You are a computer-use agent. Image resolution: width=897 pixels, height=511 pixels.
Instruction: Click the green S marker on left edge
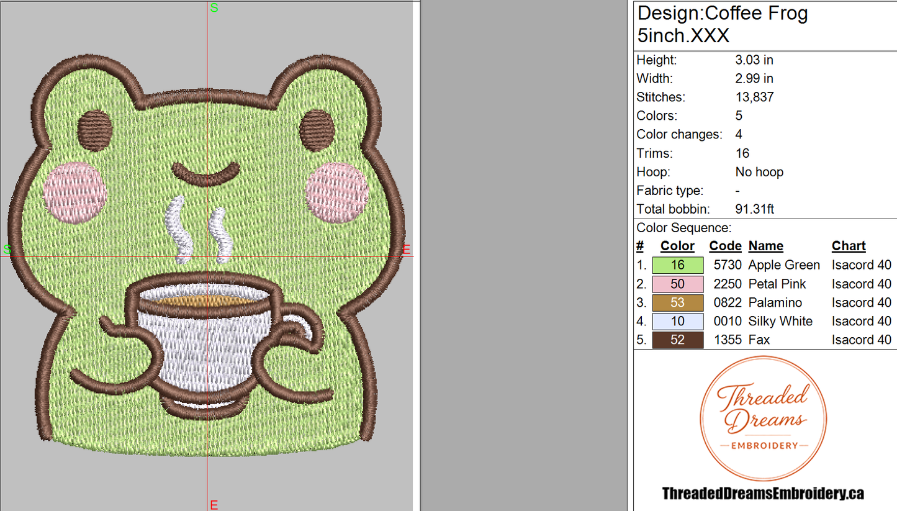click(x=7, y=249)
